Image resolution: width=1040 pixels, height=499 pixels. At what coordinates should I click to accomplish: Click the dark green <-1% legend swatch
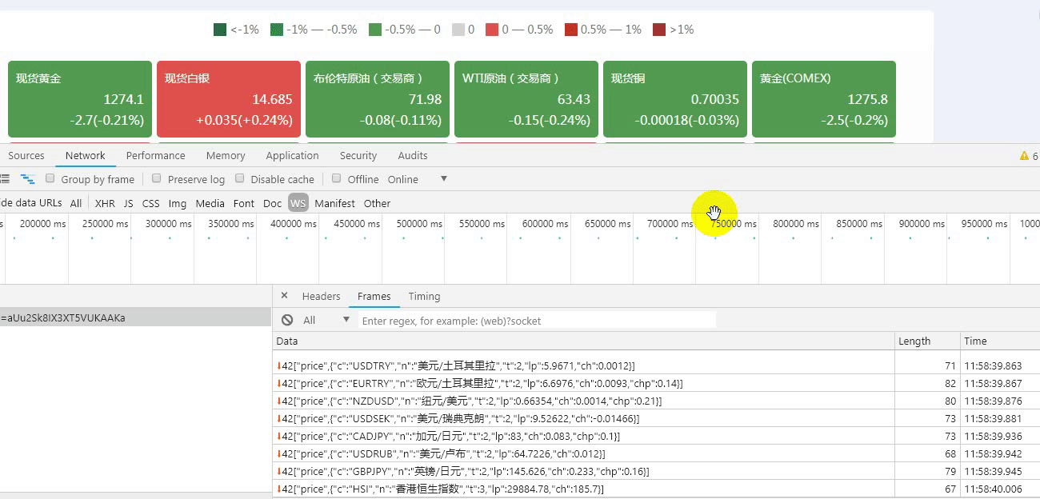(220, 30)
